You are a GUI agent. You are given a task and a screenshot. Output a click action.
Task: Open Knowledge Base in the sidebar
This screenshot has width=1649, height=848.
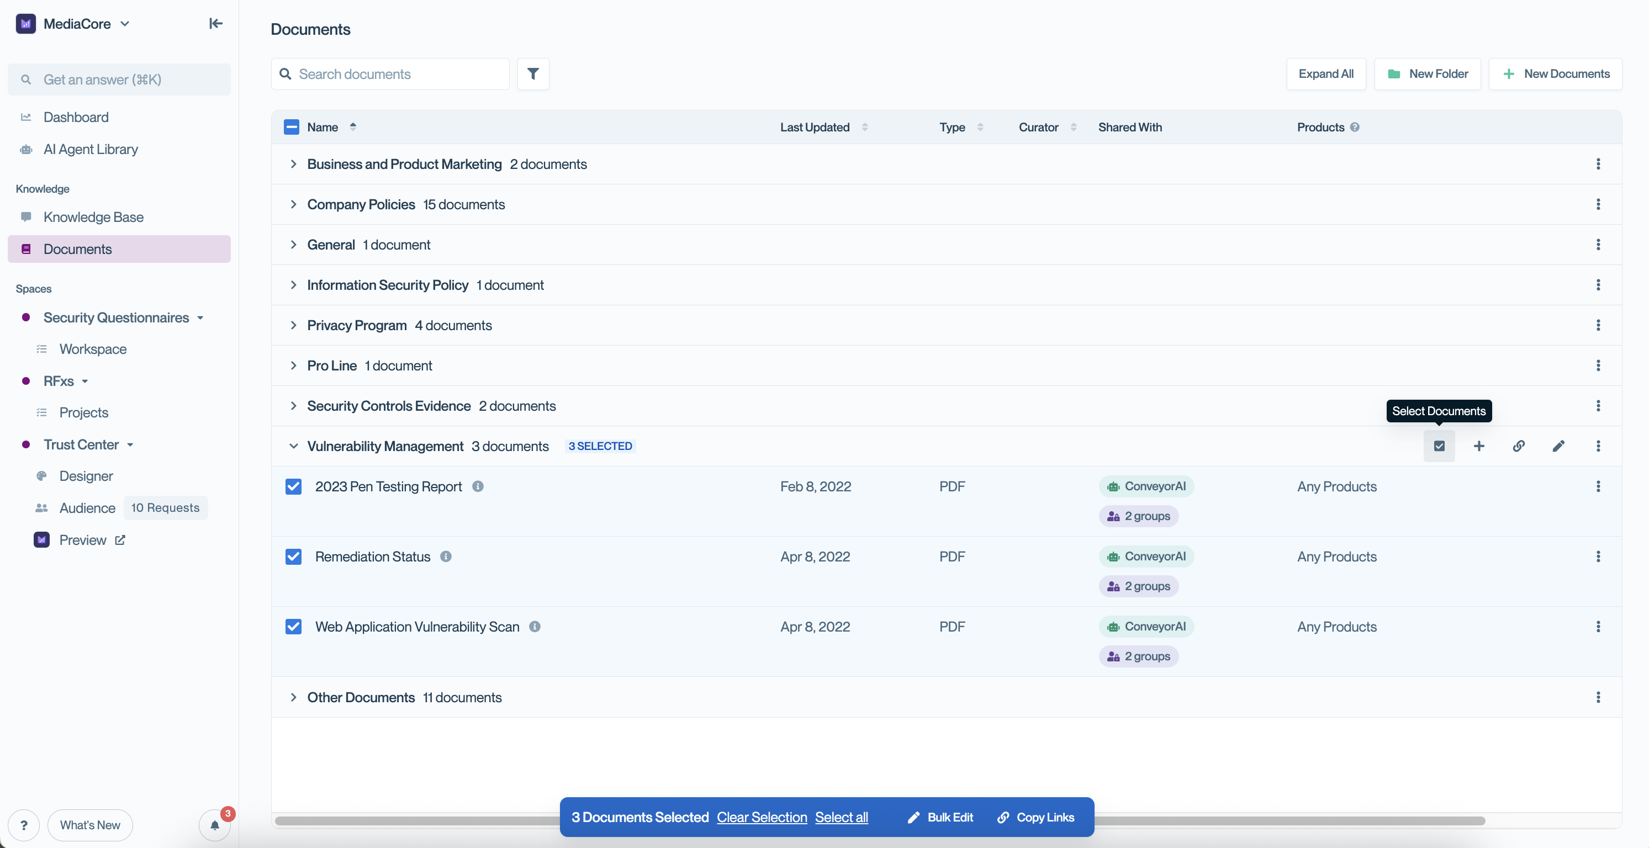(x=93, y=217)
